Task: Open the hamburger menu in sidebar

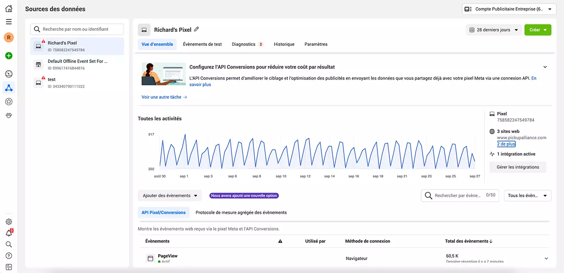Action: pos(9,22)
